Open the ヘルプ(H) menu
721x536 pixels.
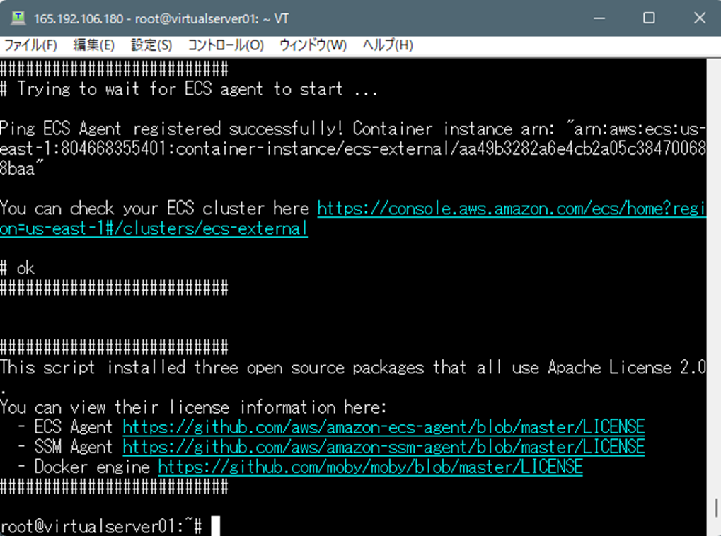point(388,45)
